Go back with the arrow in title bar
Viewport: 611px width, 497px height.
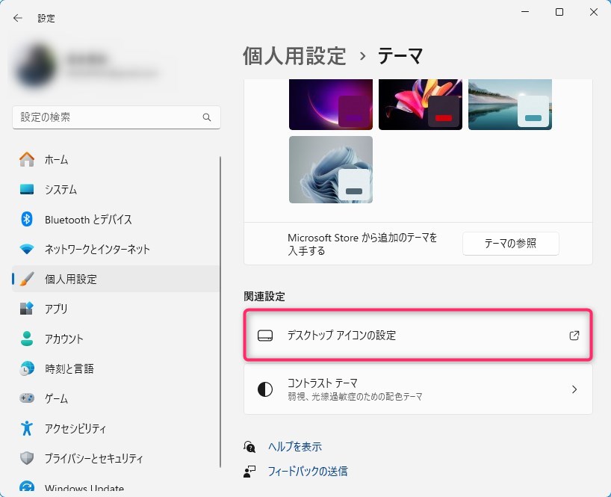pos(18,18)
